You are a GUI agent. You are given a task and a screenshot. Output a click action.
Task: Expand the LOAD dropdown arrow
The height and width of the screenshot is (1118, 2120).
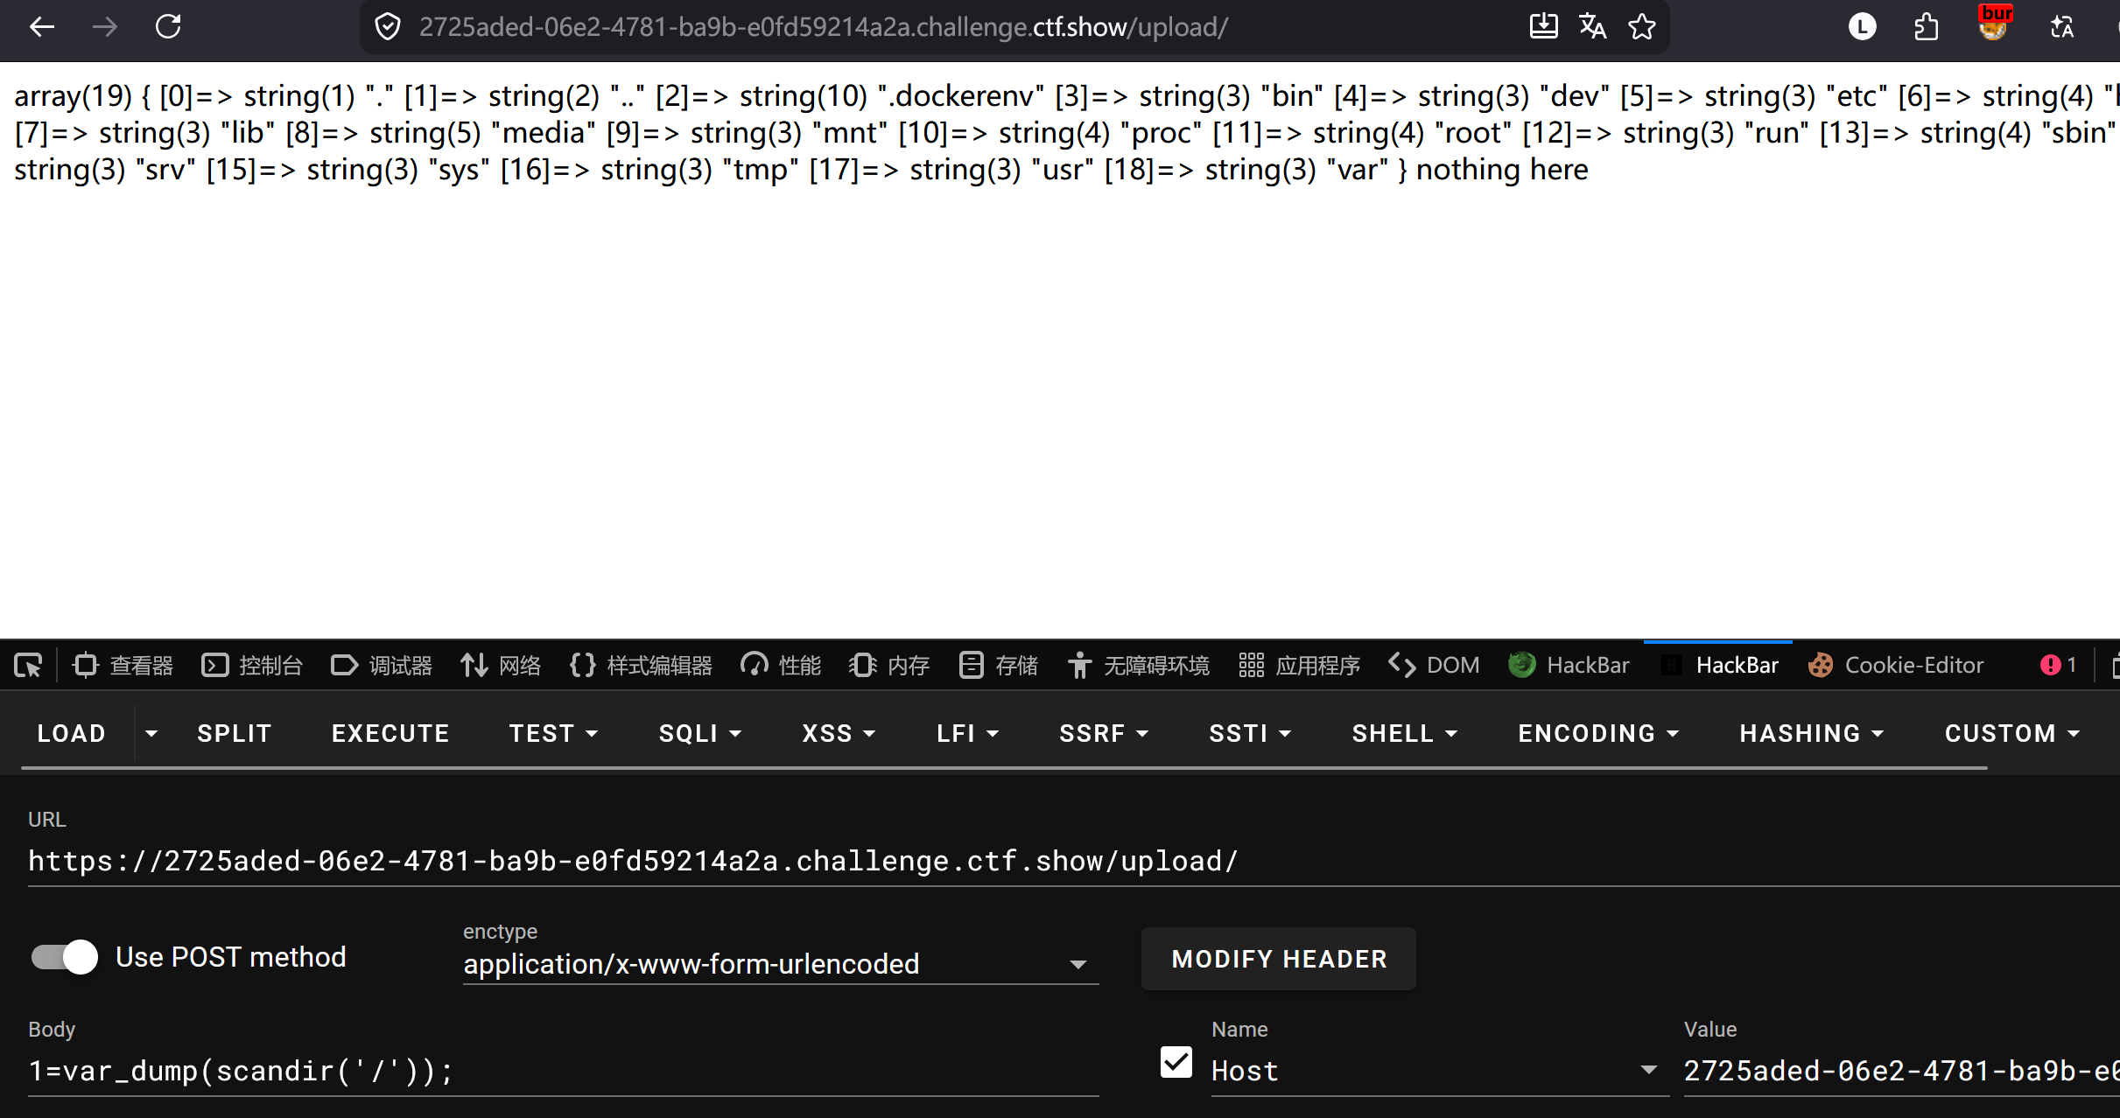(151, 733)
